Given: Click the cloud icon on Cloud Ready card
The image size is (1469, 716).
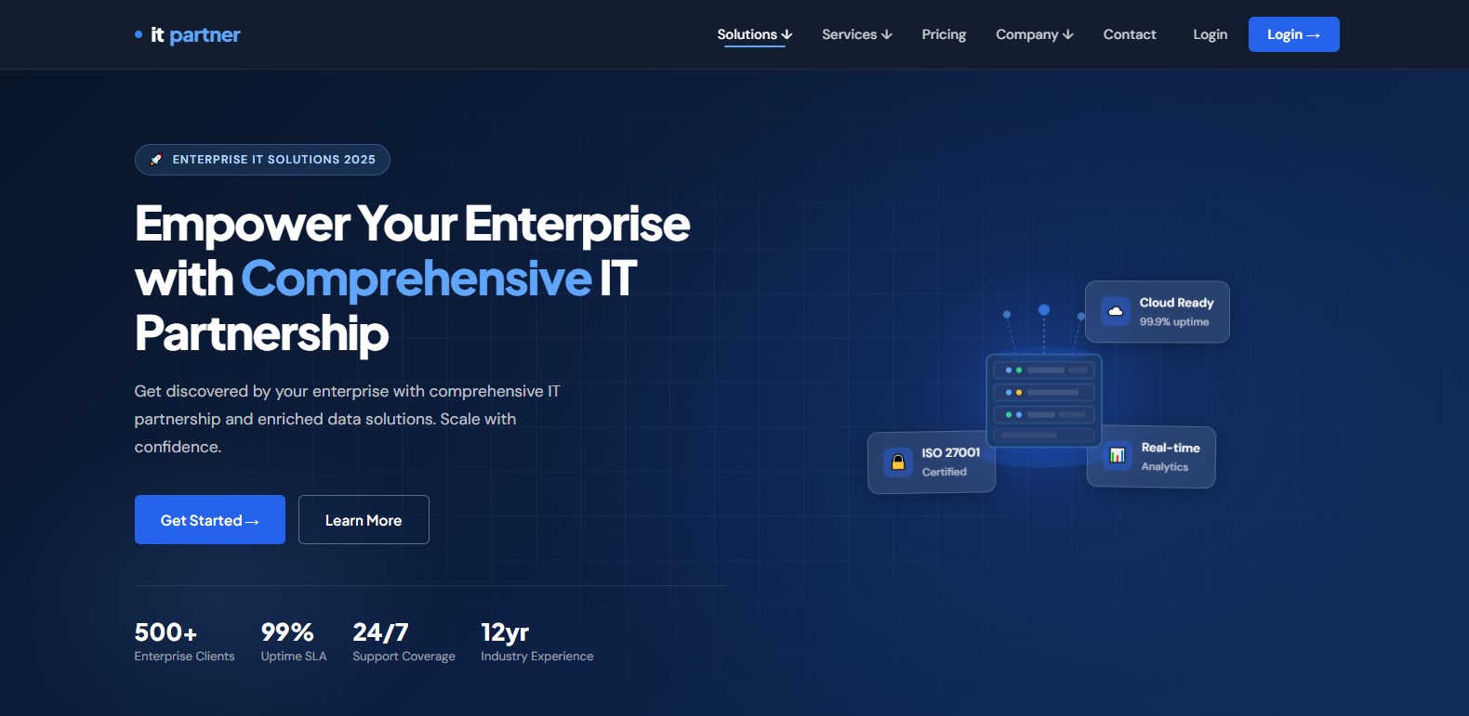Looking at the screenshot, I should pos(1116,311).
